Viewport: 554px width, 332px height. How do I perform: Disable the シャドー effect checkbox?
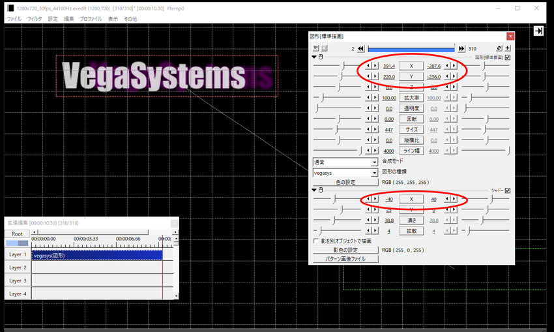[508, 190]
